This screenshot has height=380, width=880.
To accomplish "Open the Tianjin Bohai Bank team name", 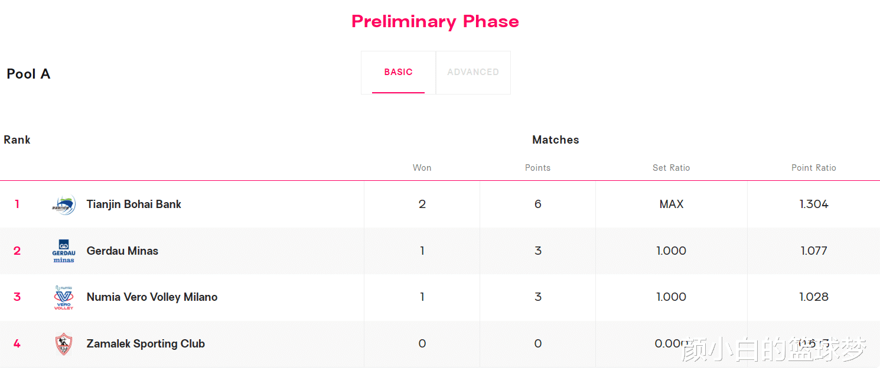I will (x=134, y=204).
